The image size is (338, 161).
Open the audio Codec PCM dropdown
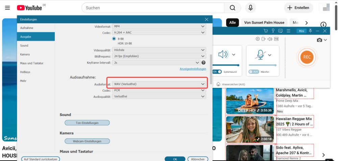point(159,90)
